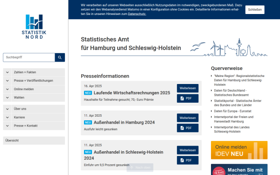The height and width of the screenshot is (175, 280).
Task: Open Daten für Deutschland - Statistisches Bundesamt
Action: tap(231, 93)
